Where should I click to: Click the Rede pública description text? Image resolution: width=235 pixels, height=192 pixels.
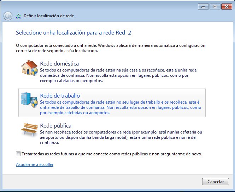[121, 137]
